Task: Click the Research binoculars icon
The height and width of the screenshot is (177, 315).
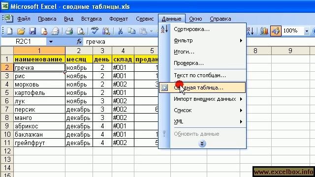Action: click(x=106, y=31)
